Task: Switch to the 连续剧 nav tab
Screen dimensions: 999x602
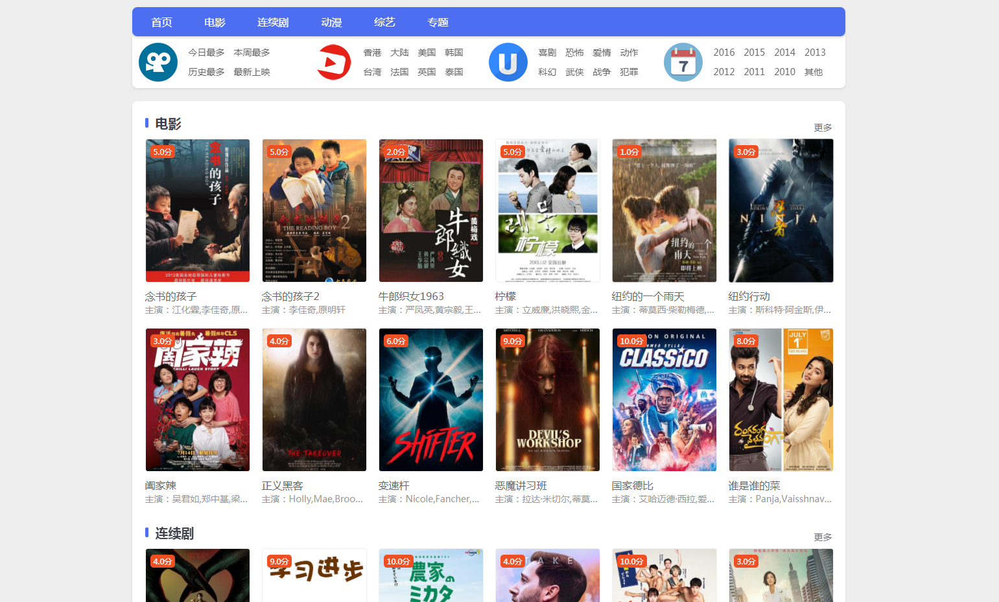Action: pyautogui.click(x=273, y=22)
